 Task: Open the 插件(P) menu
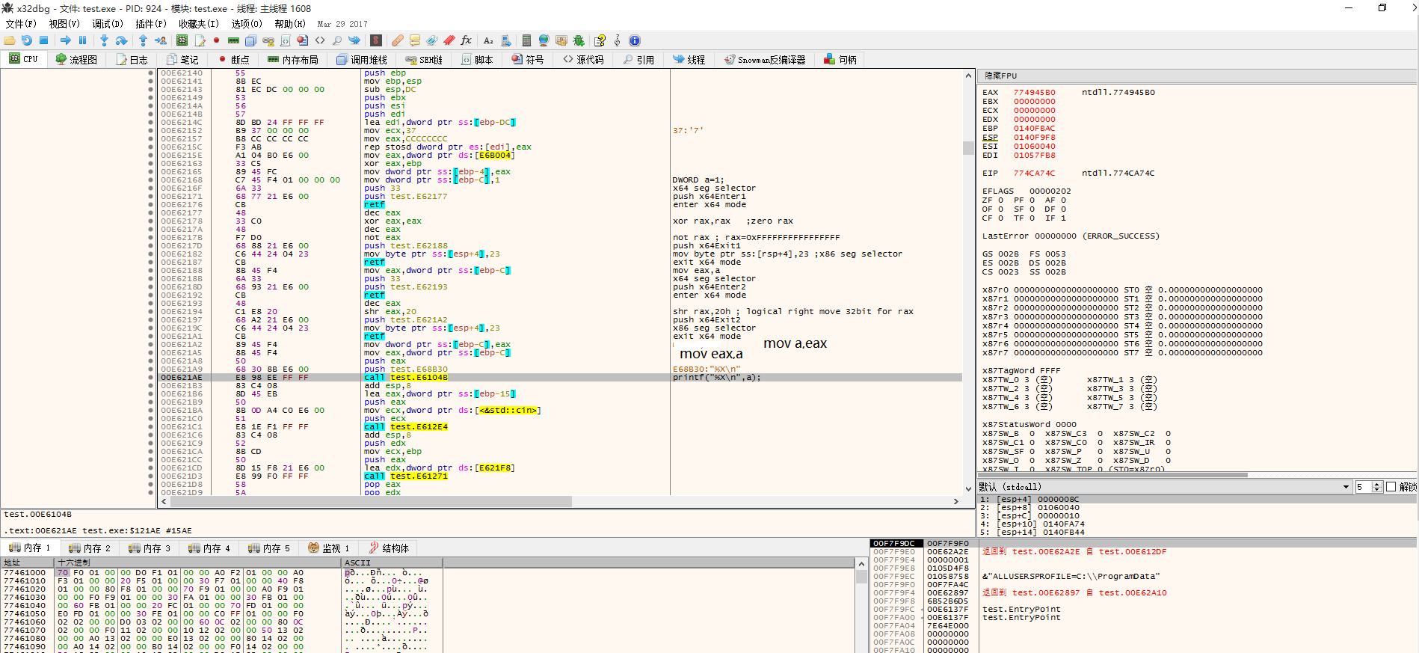(150, 24)
